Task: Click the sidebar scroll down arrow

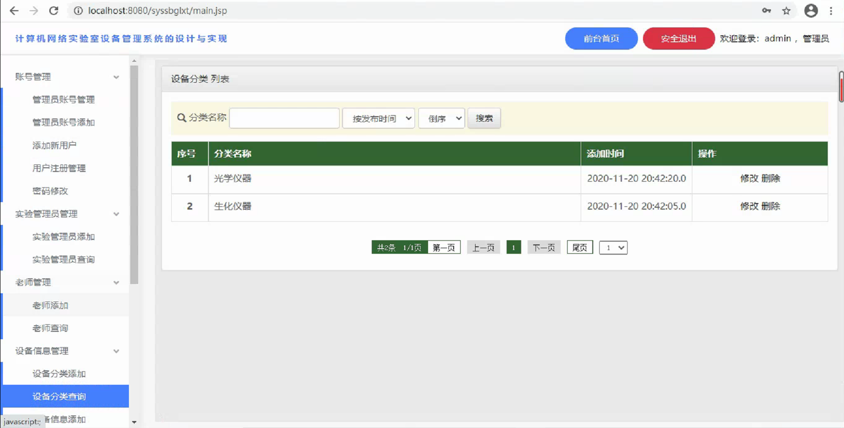Action: click(x=134, y=422)
